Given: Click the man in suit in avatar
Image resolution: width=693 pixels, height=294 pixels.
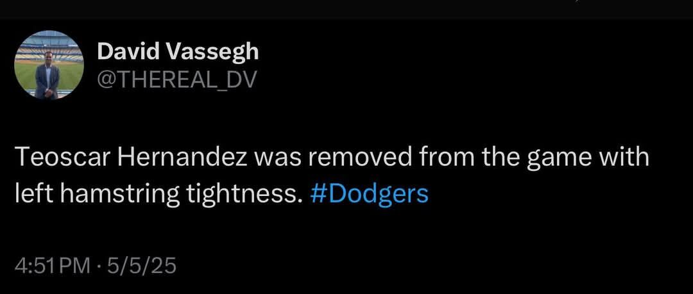Looking at the screenshot, I should [47, 76].
